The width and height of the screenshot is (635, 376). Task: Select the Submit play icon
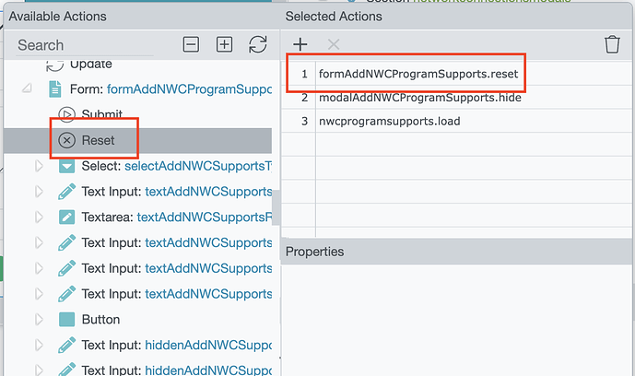(x=66, y=114)
